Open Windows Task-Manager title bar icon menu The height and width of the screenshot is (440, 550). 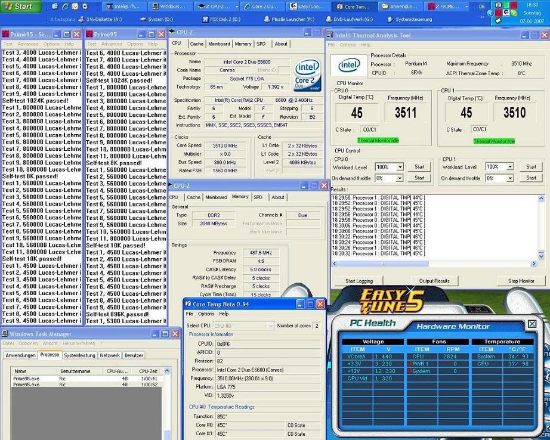(x=5, y=333)
